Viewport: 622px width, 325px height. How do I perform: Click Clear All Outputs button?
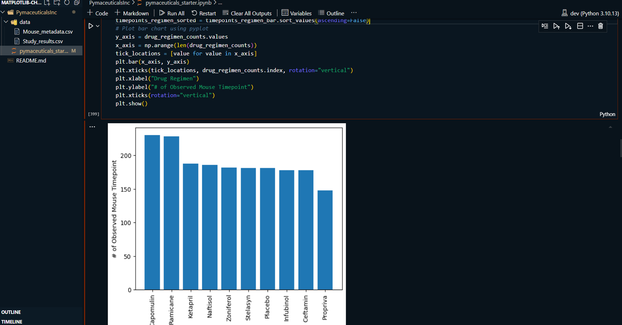click(x=247, y=13)
